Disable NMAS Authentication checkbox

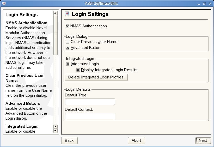click(x=68, y=26)
